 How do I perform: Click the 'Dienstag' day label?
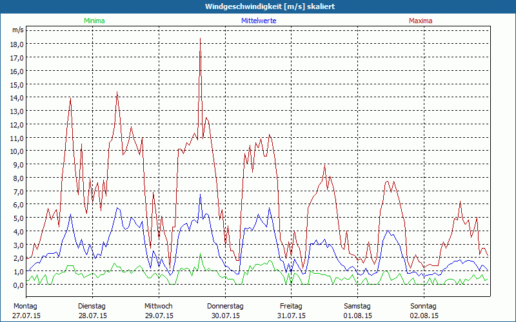point(92,307)
